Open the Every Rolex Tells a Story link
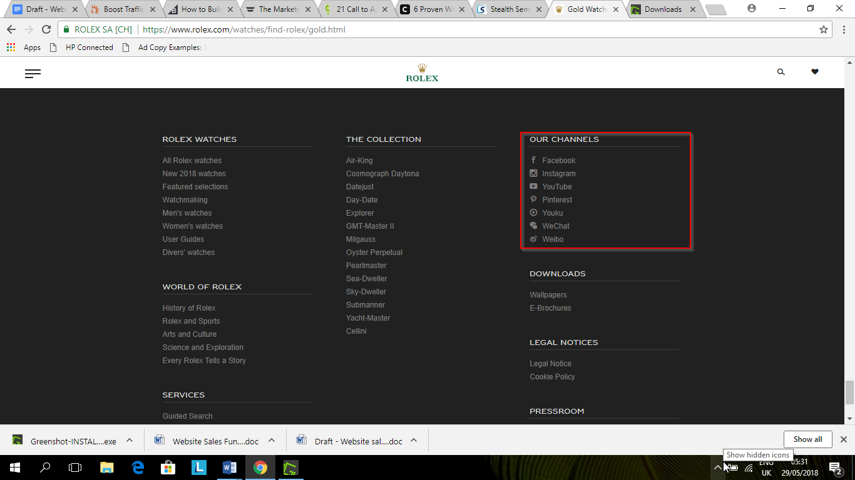855x480 pixels. tap(204, 361)
